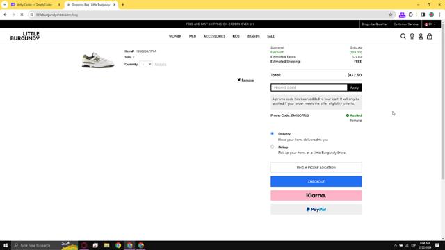Open the Chrome three-dot menu

[x=439, y=15]
